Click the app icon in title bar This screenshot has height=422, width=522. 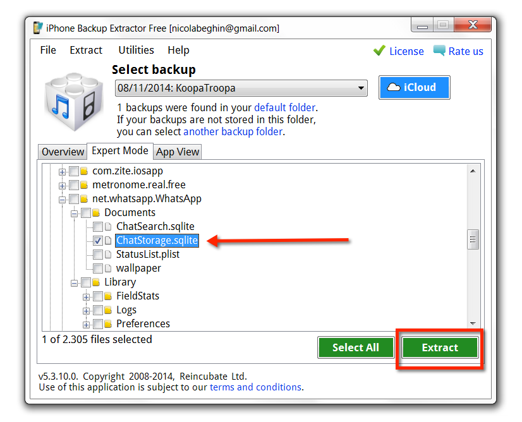click(x=38, y=28)
